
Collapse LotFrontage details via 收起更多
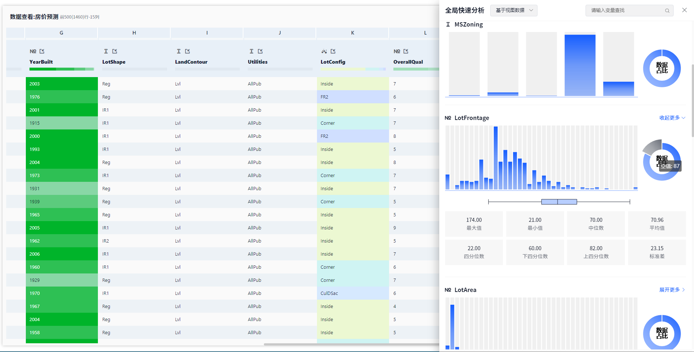click(672, 118)
